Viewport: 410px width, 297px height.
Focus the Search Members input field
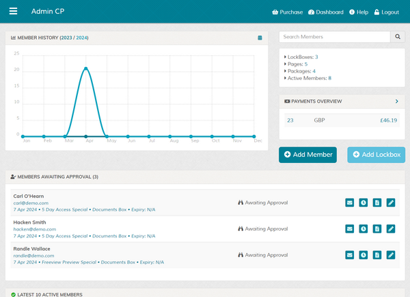[335, 37]
